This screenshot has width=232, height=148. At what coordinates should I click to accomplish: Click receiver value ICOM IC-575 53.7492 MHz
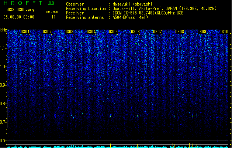tap(148, 13)
